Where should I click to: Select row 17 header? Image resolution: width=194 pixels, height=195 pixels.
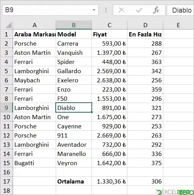[x=7, y=181]
